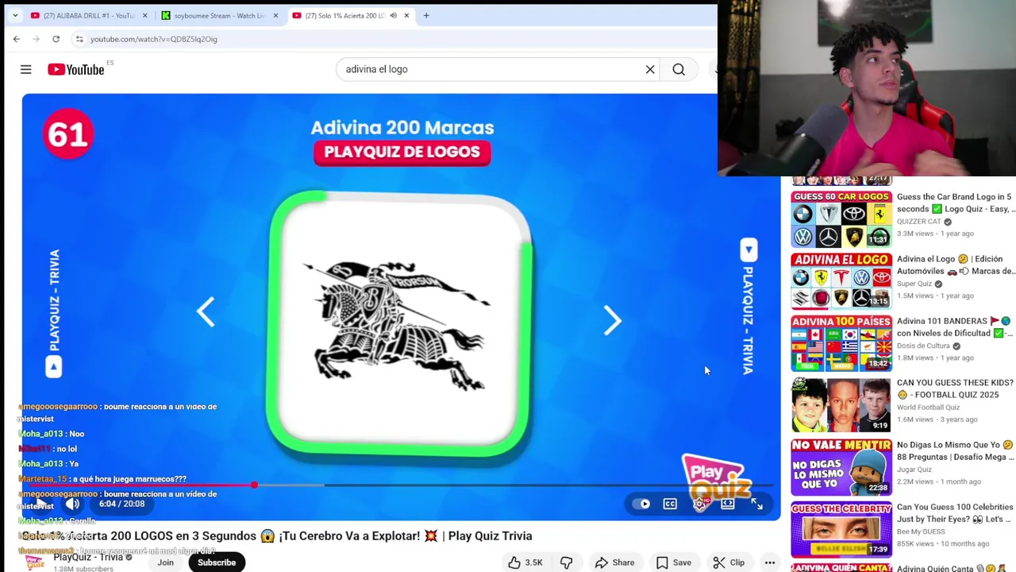Image resolution: width=1016 pixels, height=572 pixels.
Task: Open more actions three-dot menu under video
Action: pos(770,562)
